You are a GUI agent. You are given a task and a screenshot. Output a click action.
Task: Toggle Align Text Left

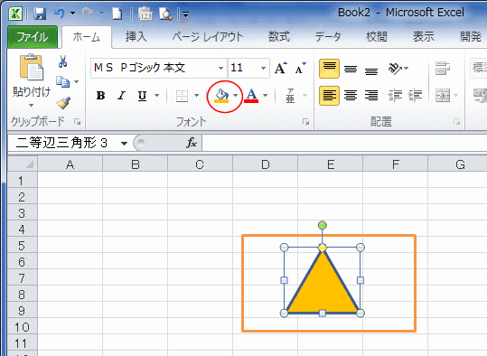tap(329, 96)
